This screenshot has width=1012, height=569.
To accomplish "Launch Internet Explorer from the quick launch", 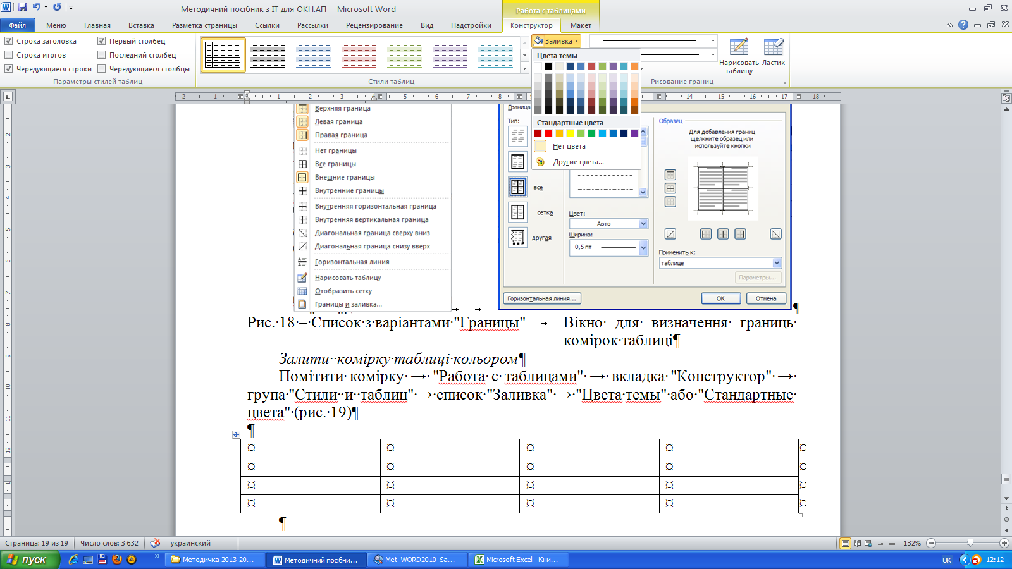I will [73, 560].
